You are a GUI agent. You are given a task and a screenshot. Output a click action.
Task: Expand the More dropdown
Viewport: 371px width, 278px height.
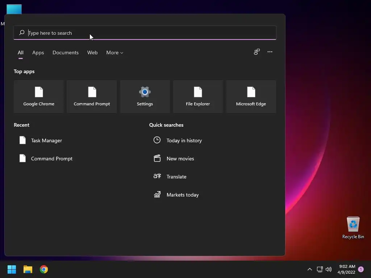click(115, 52)
